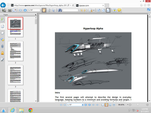Open the Attachments paperclip panel
151x113 pixels.
pyautogui.click(x=3, y=46)
